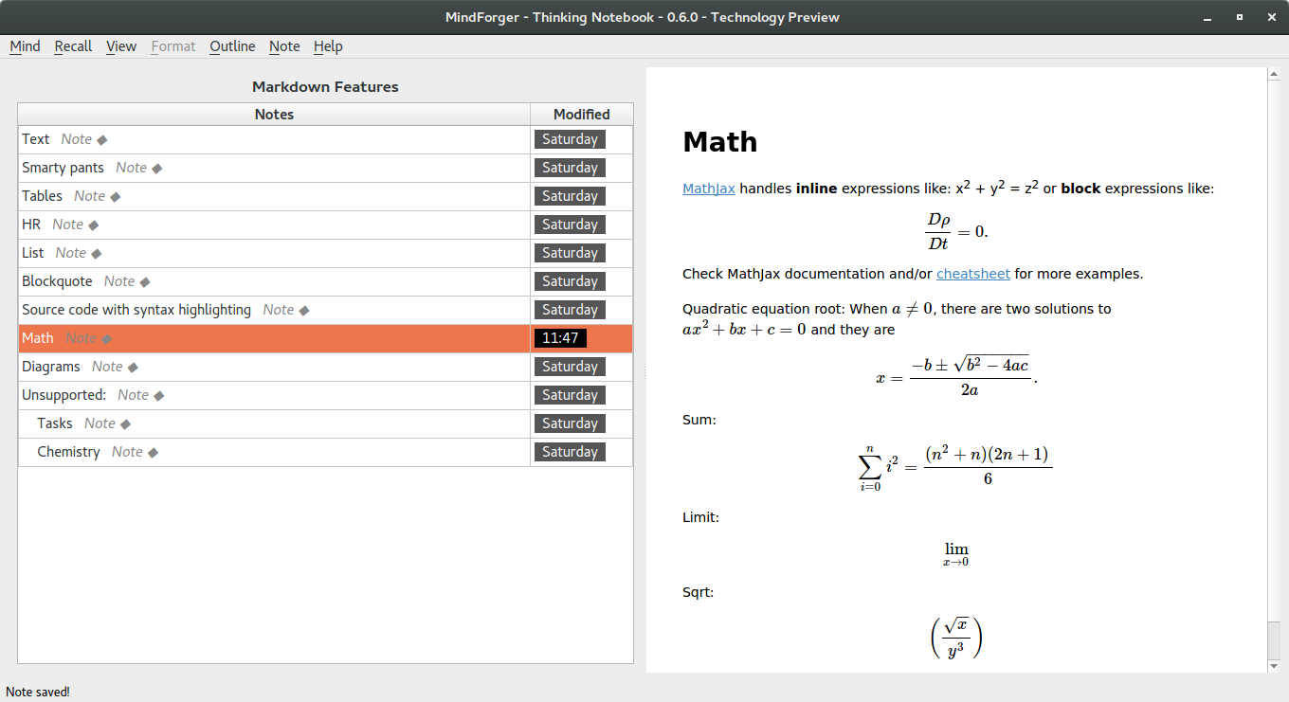Open the cheatsheet link
1289x702 pixels.
(x=973, y=274)
